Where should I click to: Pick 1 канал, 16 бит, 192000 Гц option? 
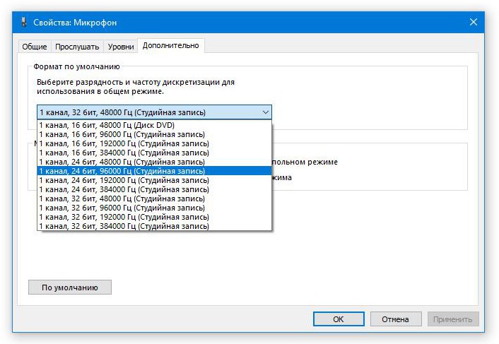point(124,143)
